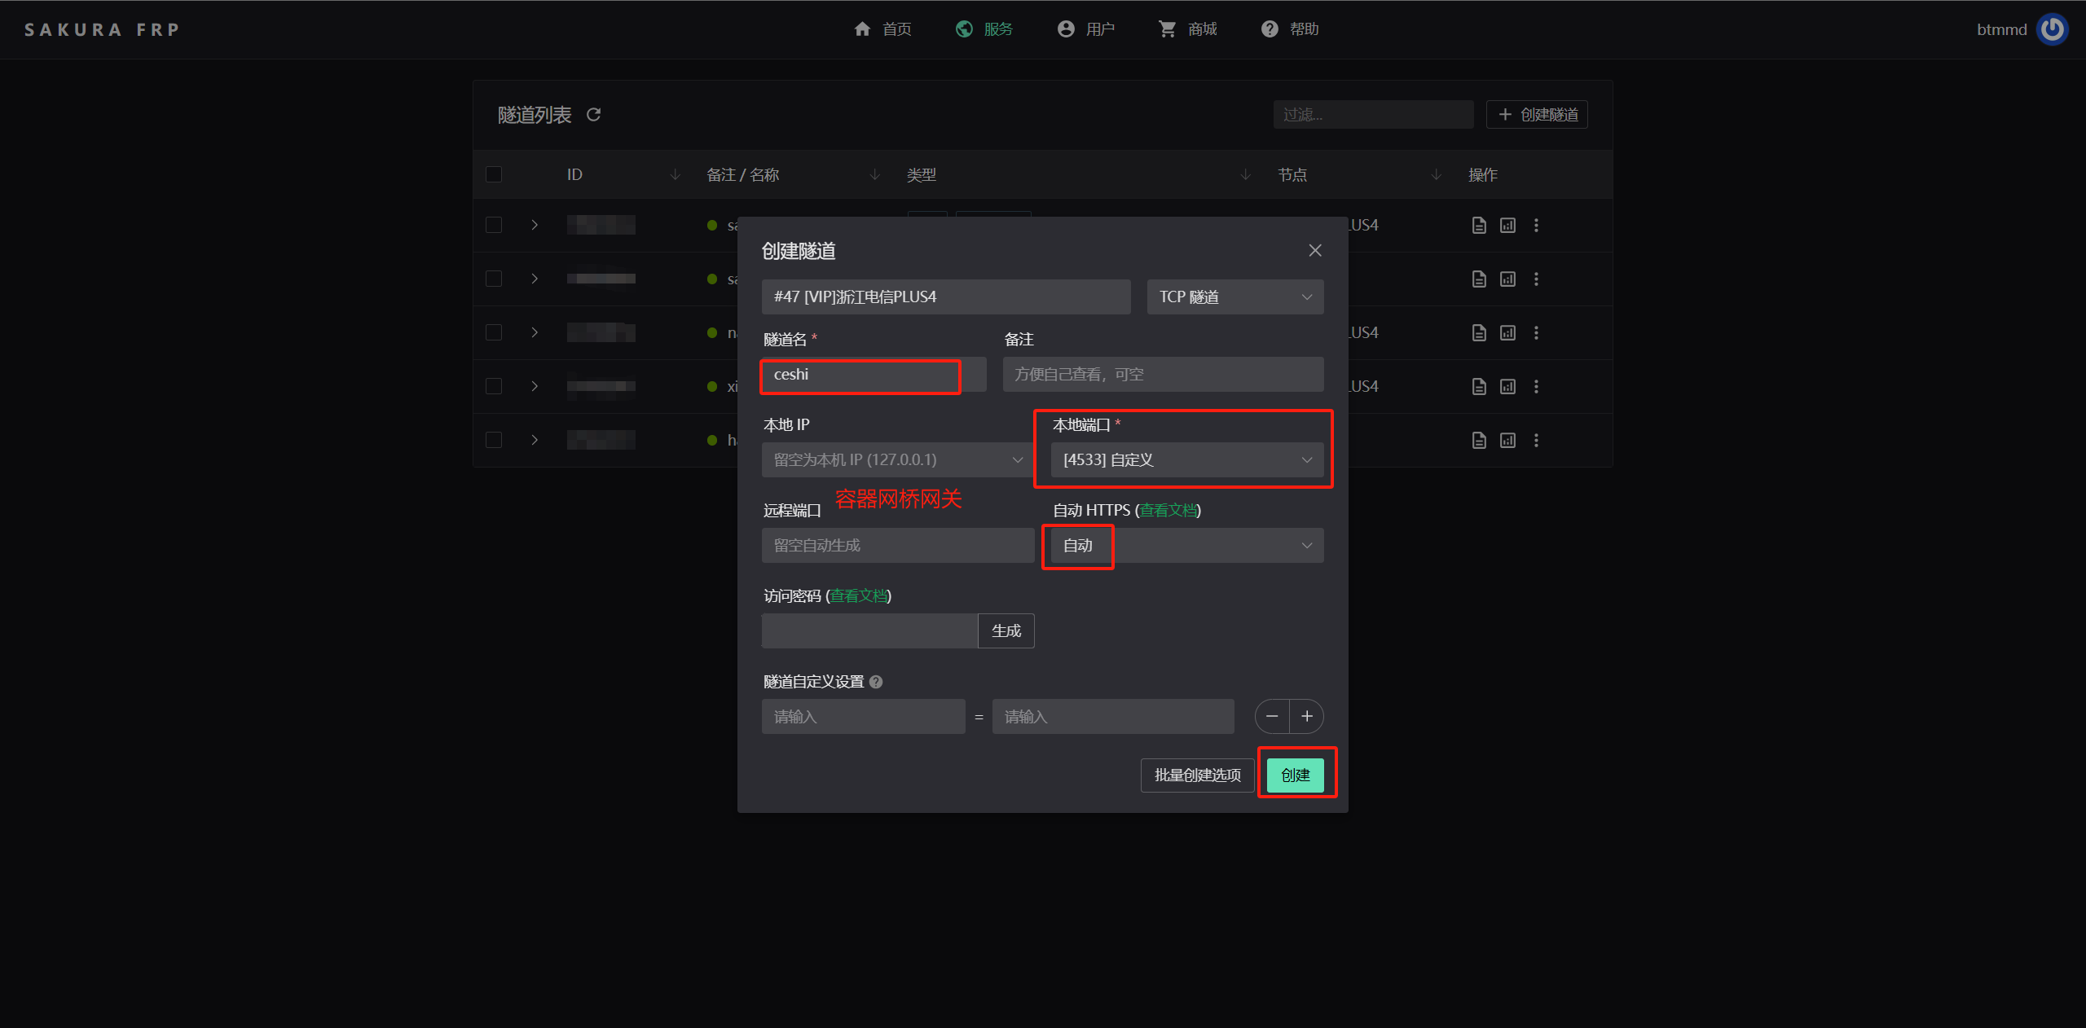2086x1028 pixels.
Task: Open the TCP 隧道 type dropdown
Action: tap(1234, 297)
